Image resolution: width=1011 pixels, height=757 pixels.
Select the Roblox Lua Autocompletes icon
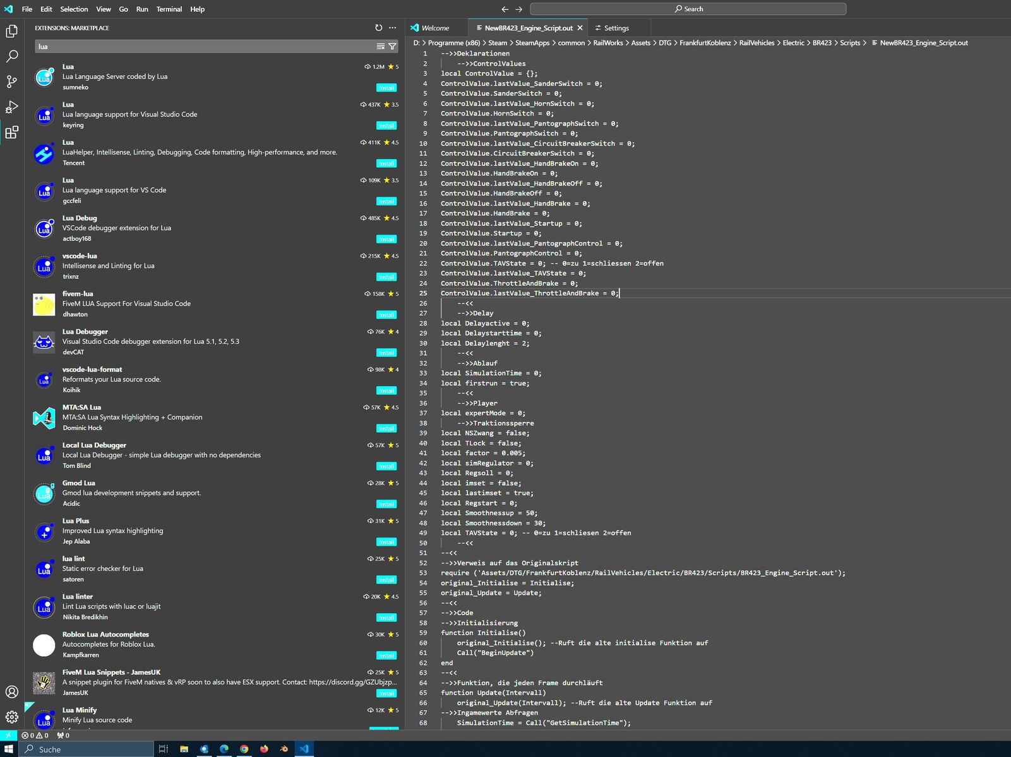coord(44,645)
